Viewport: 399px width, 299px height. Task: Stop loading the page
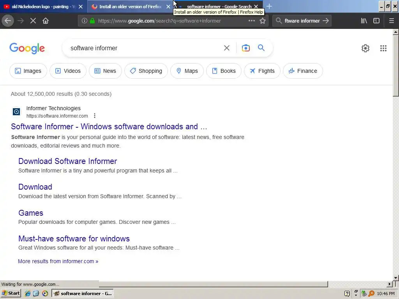33,21
